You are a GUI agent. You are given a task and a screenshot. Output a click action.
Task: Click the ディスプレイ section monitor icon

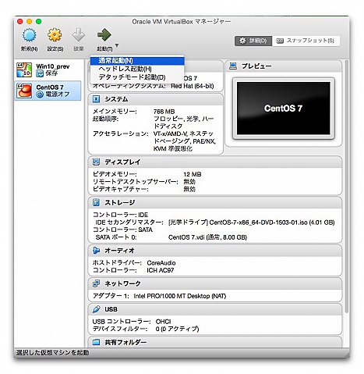96,162
